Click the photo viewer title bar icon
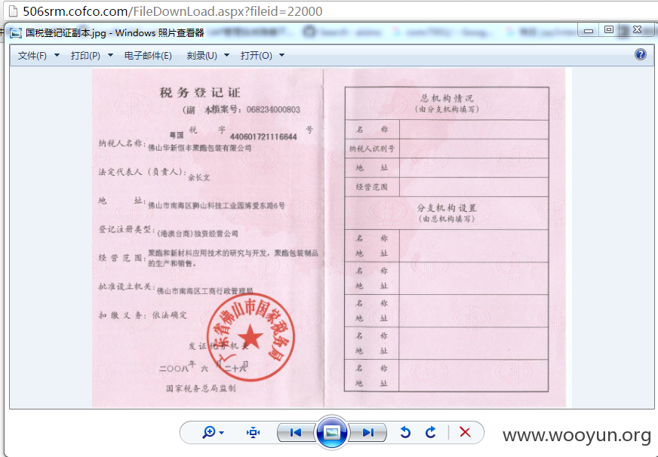 coord(16,32)
